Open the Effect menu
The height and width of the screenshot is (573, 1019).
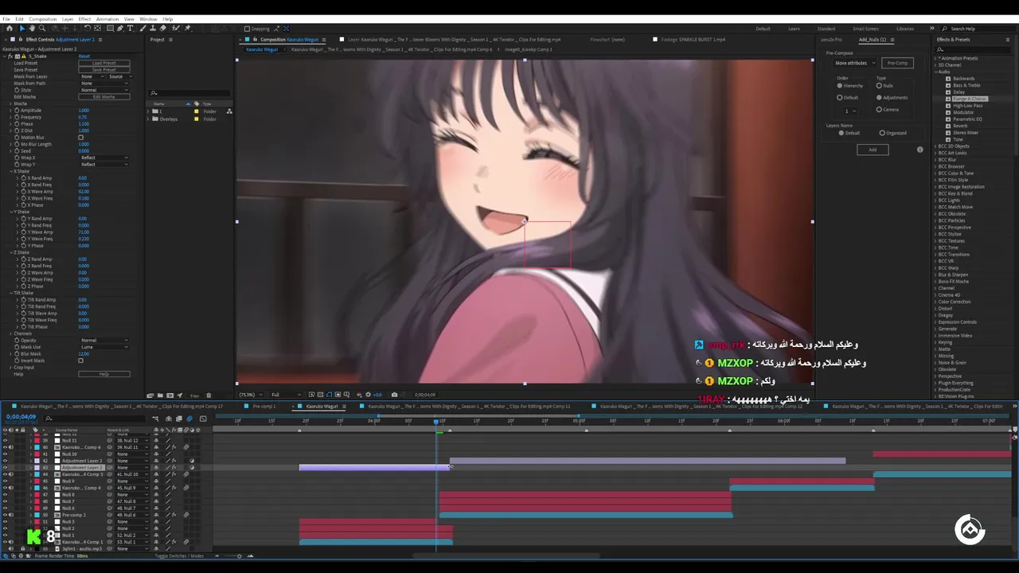pos(84,19)
